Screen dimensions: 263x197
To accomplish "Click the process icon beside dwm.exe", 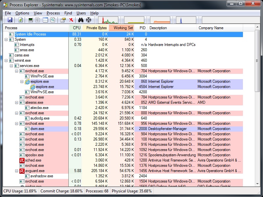I will [27, 129].
